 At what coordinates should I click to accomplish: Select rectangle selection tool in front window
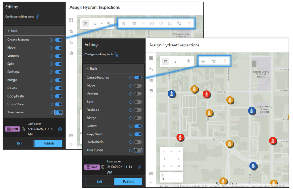[174, 61]
